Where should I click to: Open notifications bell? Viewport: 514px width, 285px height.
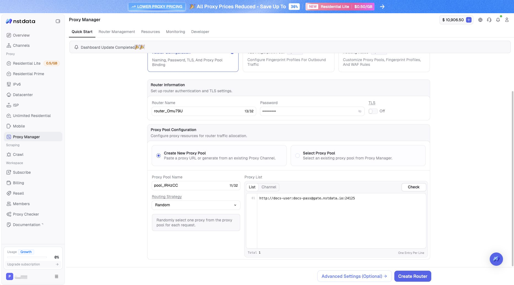point(498,20)
